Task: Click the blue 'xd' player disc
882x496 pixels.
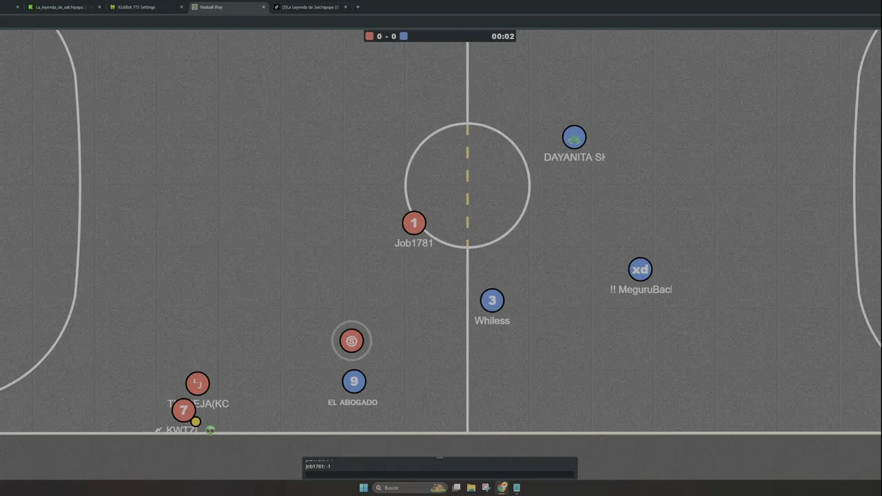Action: 640,270
